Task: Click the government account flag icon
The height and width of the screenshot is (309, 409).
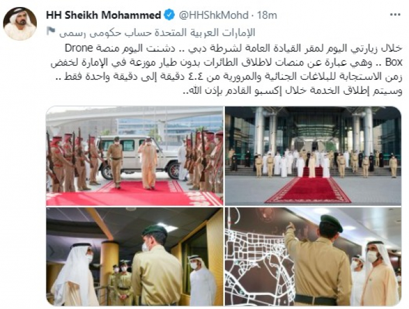Action: point(50,31)
